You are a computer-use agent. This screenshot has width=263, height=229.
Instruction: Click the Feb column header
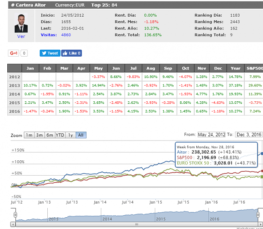[x=47, y=68]
